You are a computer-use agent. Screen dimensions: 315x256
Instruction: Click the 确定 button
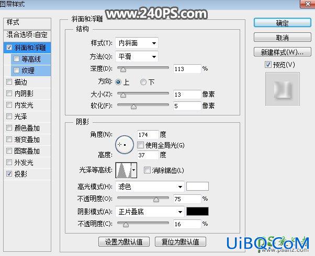282,23
